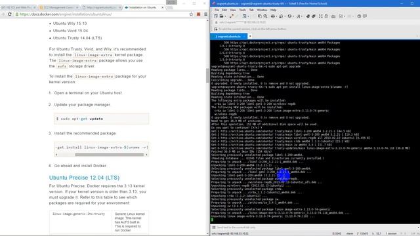Click the add-session arrow icon in links bar

(x=216, y=29)
